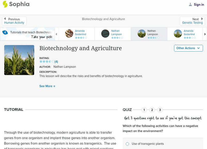The width and height of the screenshot is (207, 149).
Task: Click the left carousel scroll arrow
Action: pos(56,34)
